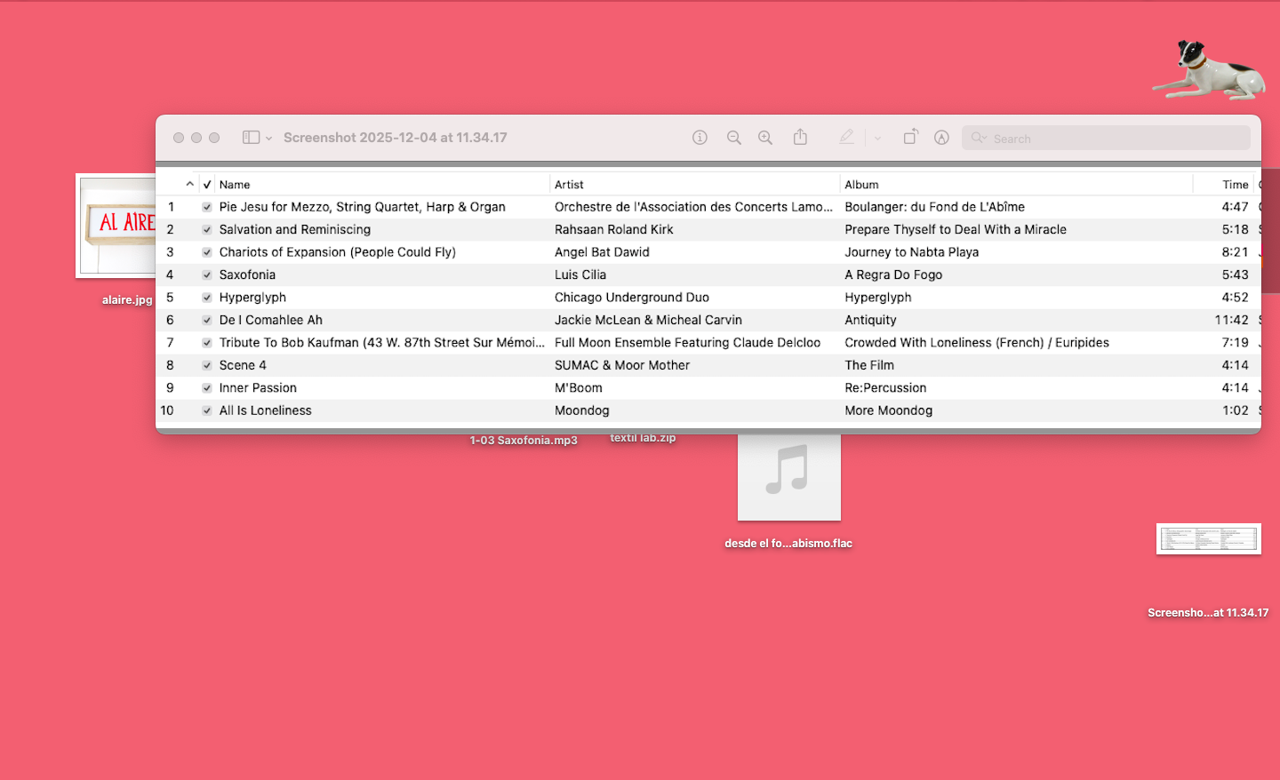Expand the sidebar view options chevron
Screen dimensions: 1280x780
268,139
